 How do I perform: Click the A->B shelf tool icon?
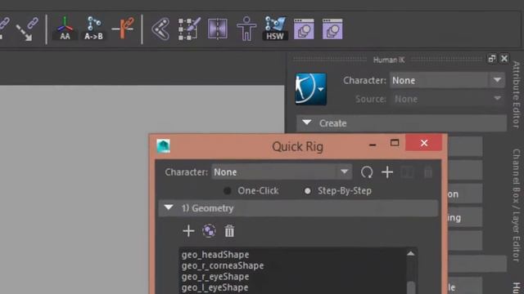point(93,29)
